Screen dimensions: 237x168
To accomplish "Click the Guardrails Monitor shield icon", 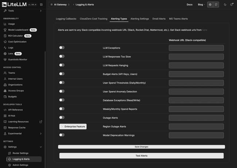I will pos(5,59).
